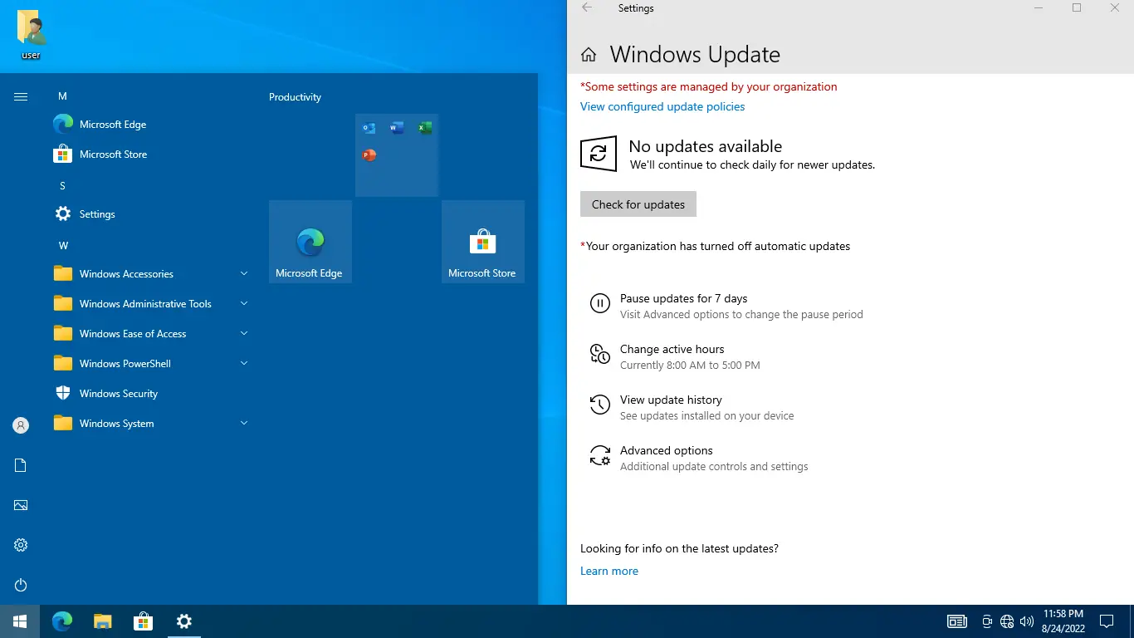This screenshot has width=1134, height=638.
Task: Click the Settings gear on the taskbar
Action: (x=184, y=621)
